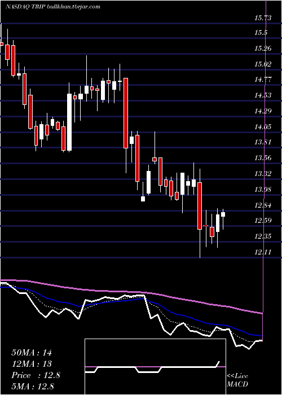The width and height of the screenshot is (282, 395).
Task: Click the 15.02 price axis label
Action: (263, 64)
